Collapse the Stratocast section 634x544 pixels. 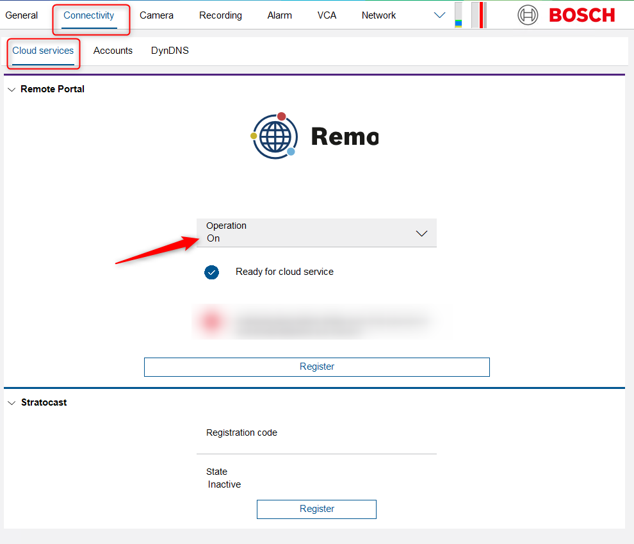12,403
